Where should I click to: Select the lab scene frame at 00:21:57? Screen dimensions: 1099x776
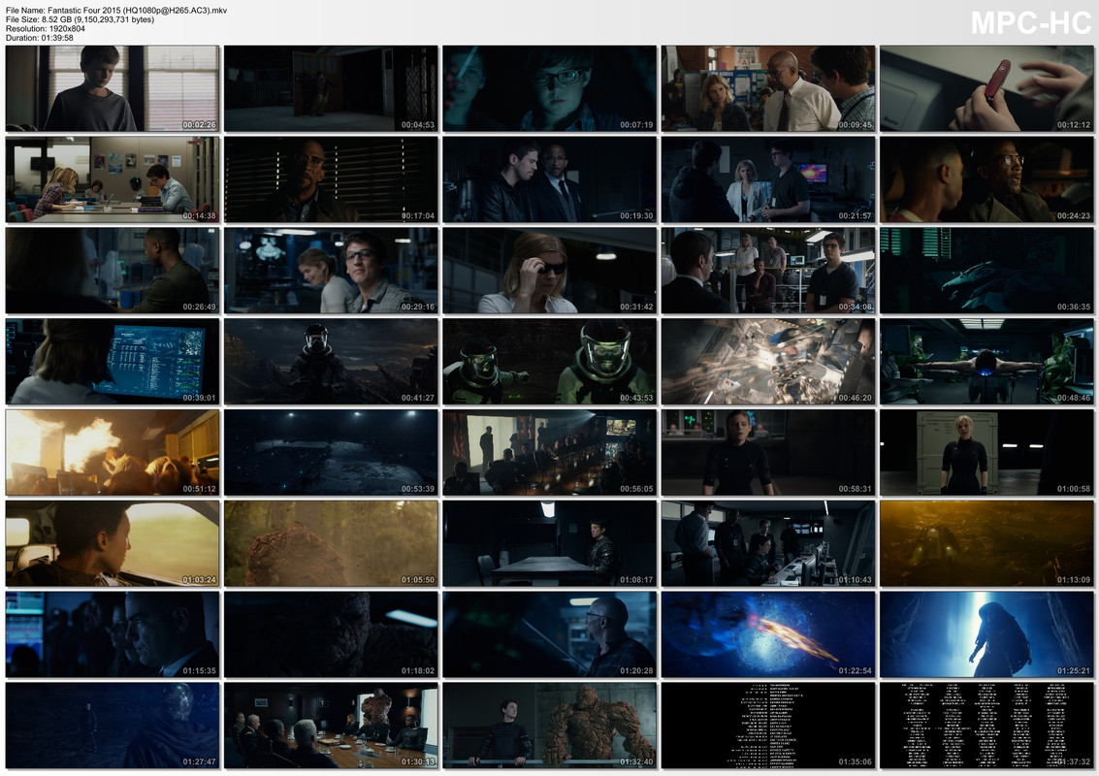[768, 179]
